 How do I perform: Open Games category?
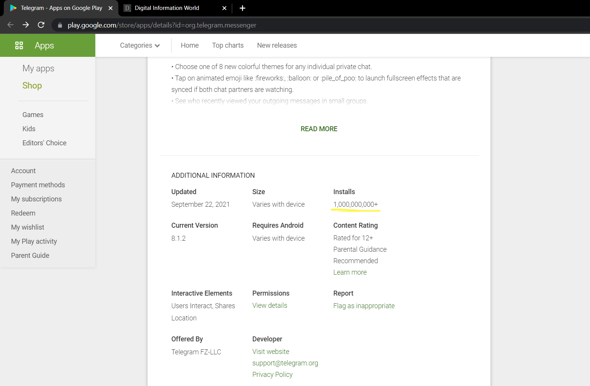coord(33,115)
